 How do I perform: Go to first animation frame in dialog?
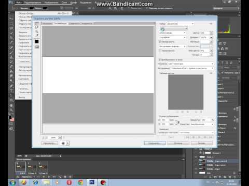tap(187, 137)
